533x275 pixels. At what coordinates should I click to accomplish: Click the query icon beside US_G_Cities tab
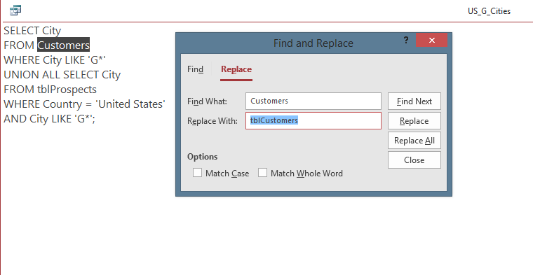(x=15, y=10)
